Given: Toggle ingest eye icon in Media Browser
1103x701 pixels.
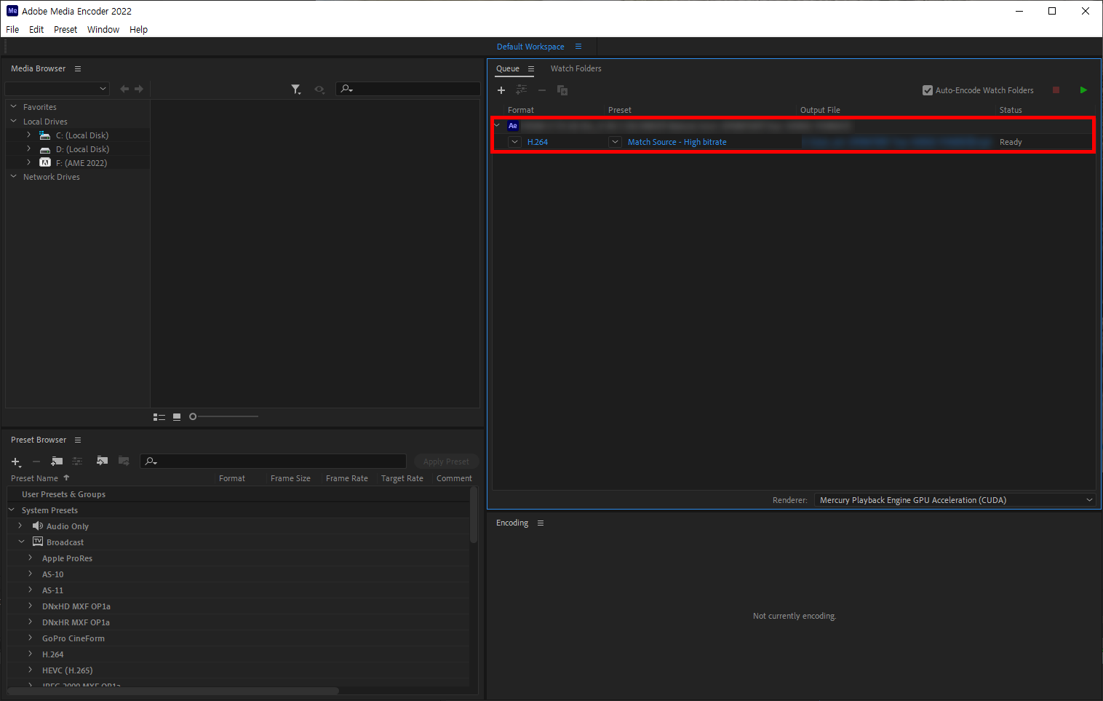Looking at the screenshot, I should 319,90.
